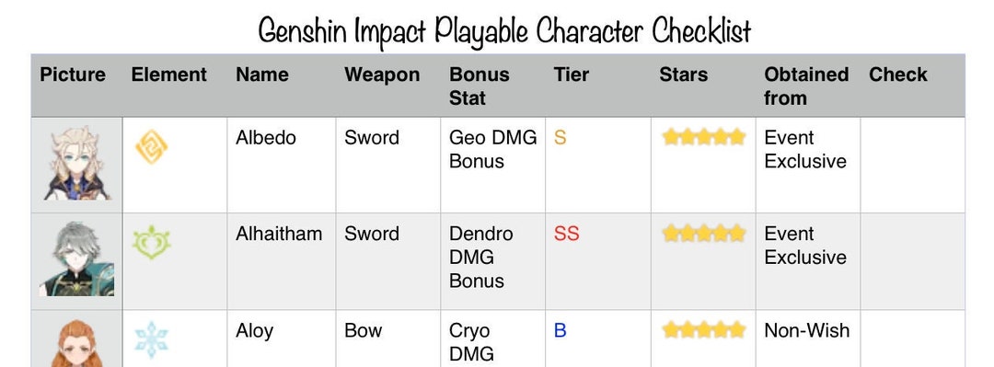994x367 pixels.
Task: Click the Element column header
Action: coord(168,75)
